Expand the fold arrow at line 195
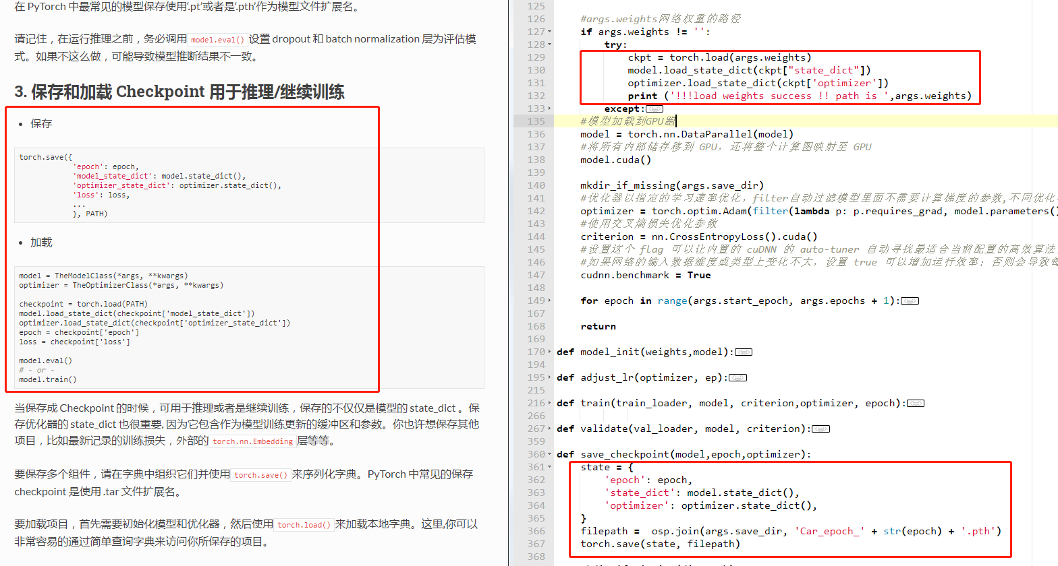Screen dimensions: 1058x566 (550, 377)
